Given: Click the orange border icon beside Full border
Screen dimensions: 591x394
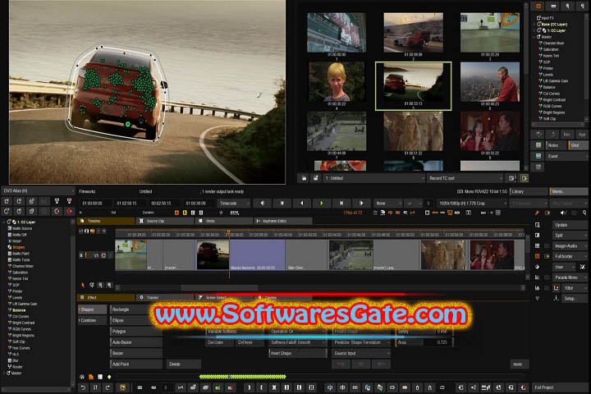Looking at the screenshot, I should pos(538,256).
